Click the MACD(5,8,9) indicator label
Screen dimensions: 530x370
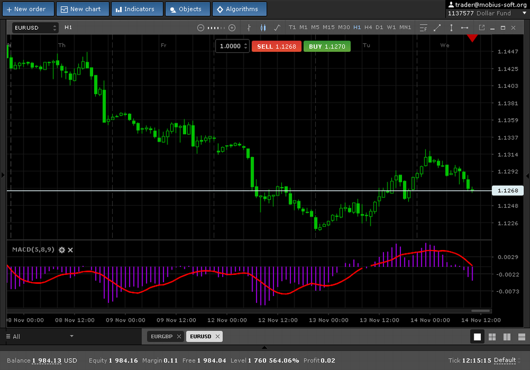33,249
